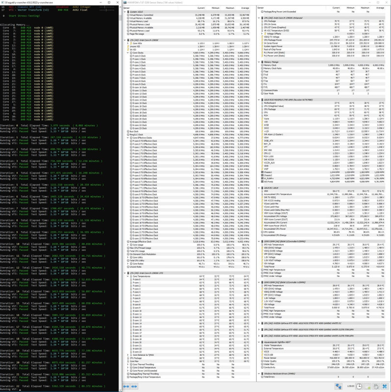This screenshot has height=392, width=391.
Task: Collapse the Windows Hardware Errors (WHEA) group
Action: click(259, 373)
